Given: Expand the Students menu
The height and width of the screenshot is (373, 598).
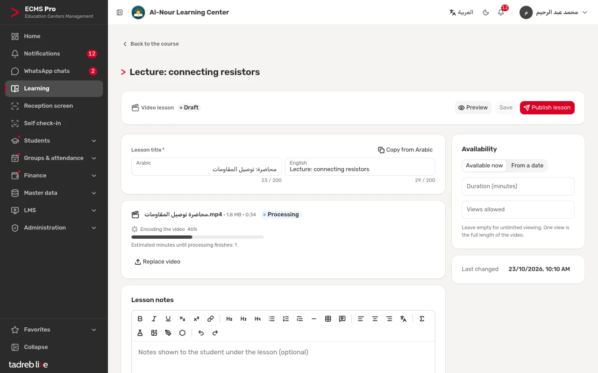Looking at the screenshot, I should 54,141.
